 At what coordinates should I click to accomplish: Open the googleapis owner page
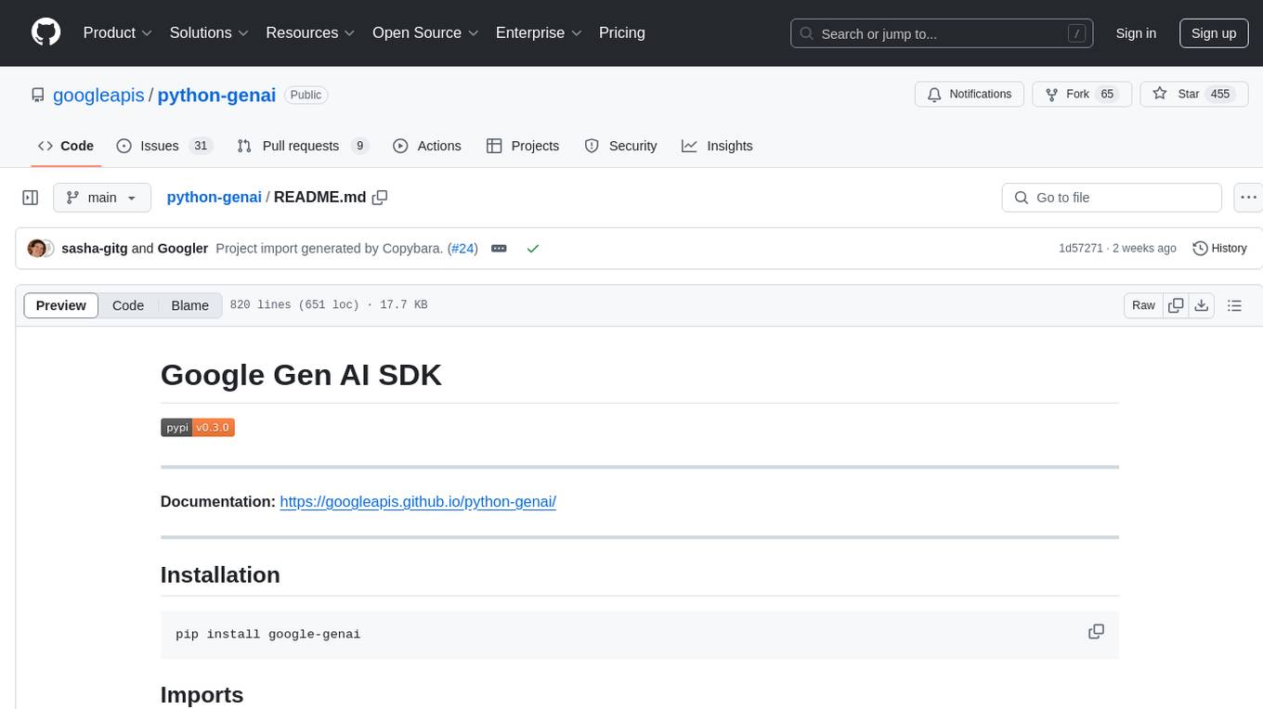(98, 95)
